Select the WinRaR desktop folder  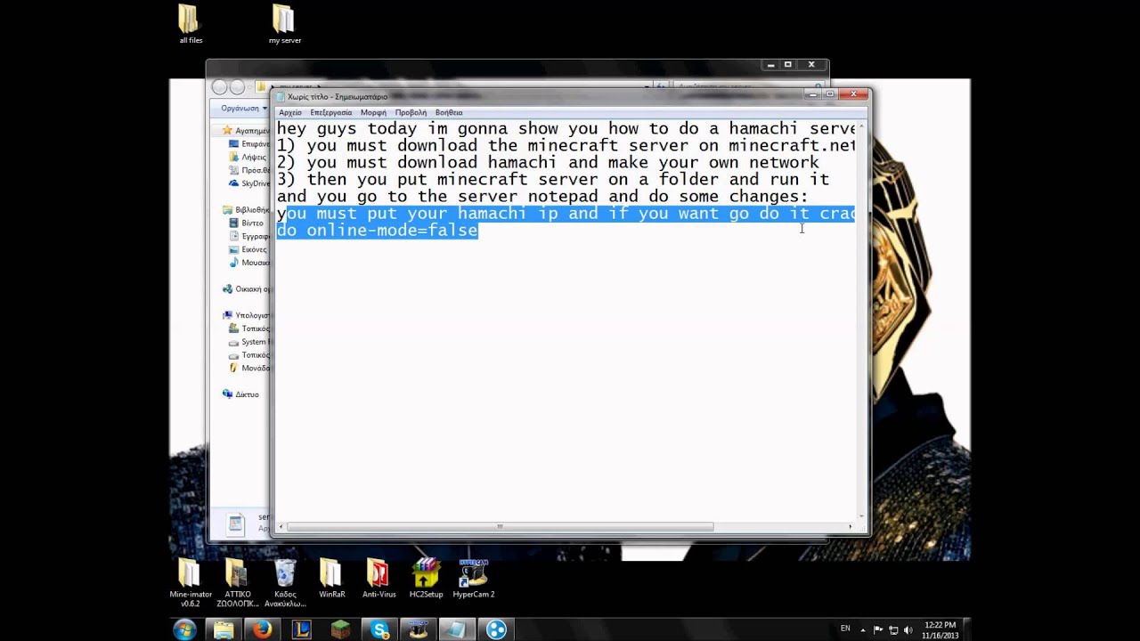[331, 580]
